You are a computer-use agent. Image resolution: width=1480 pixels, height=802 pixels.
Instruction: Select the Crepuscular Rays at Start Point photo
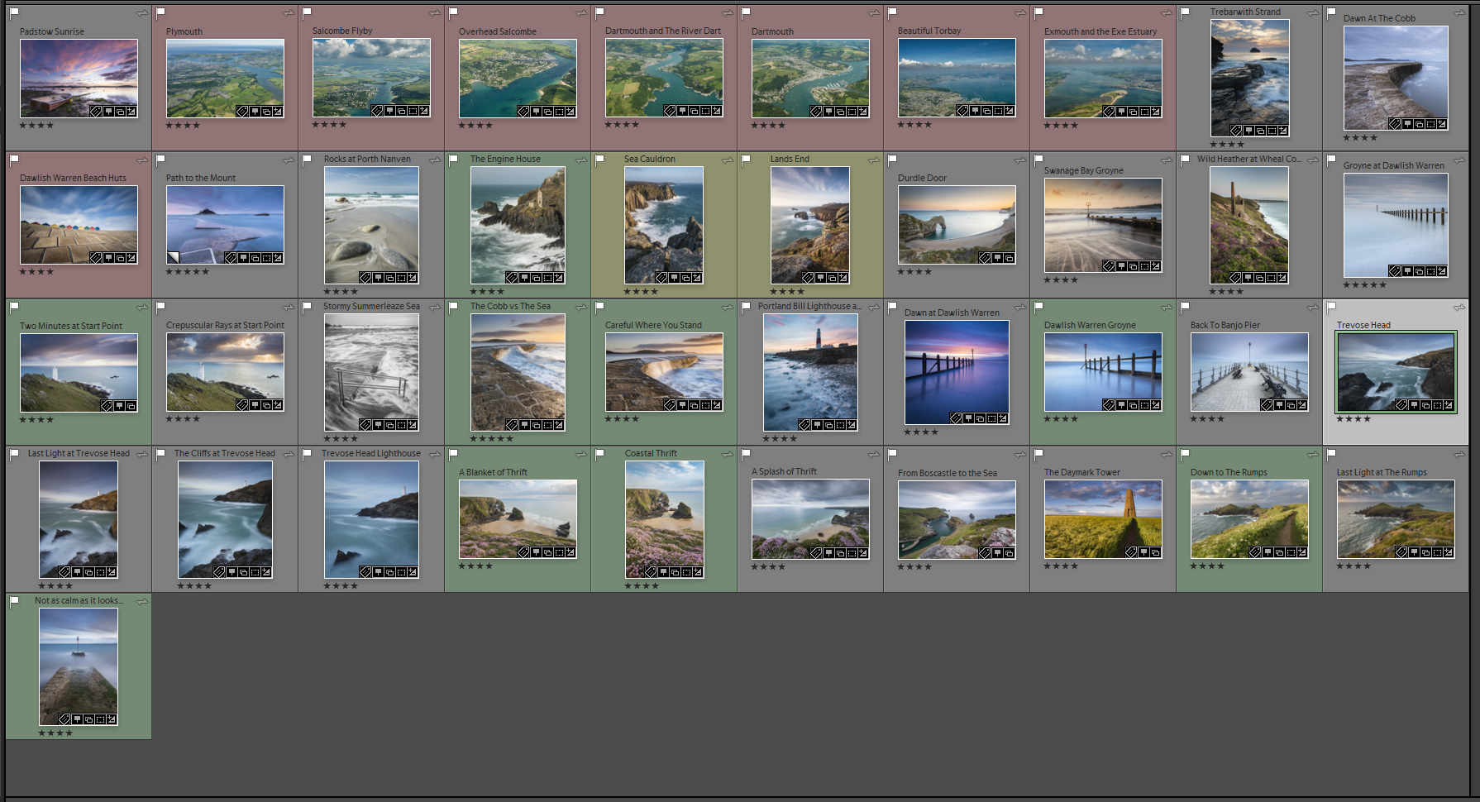[x=225, y=372]
